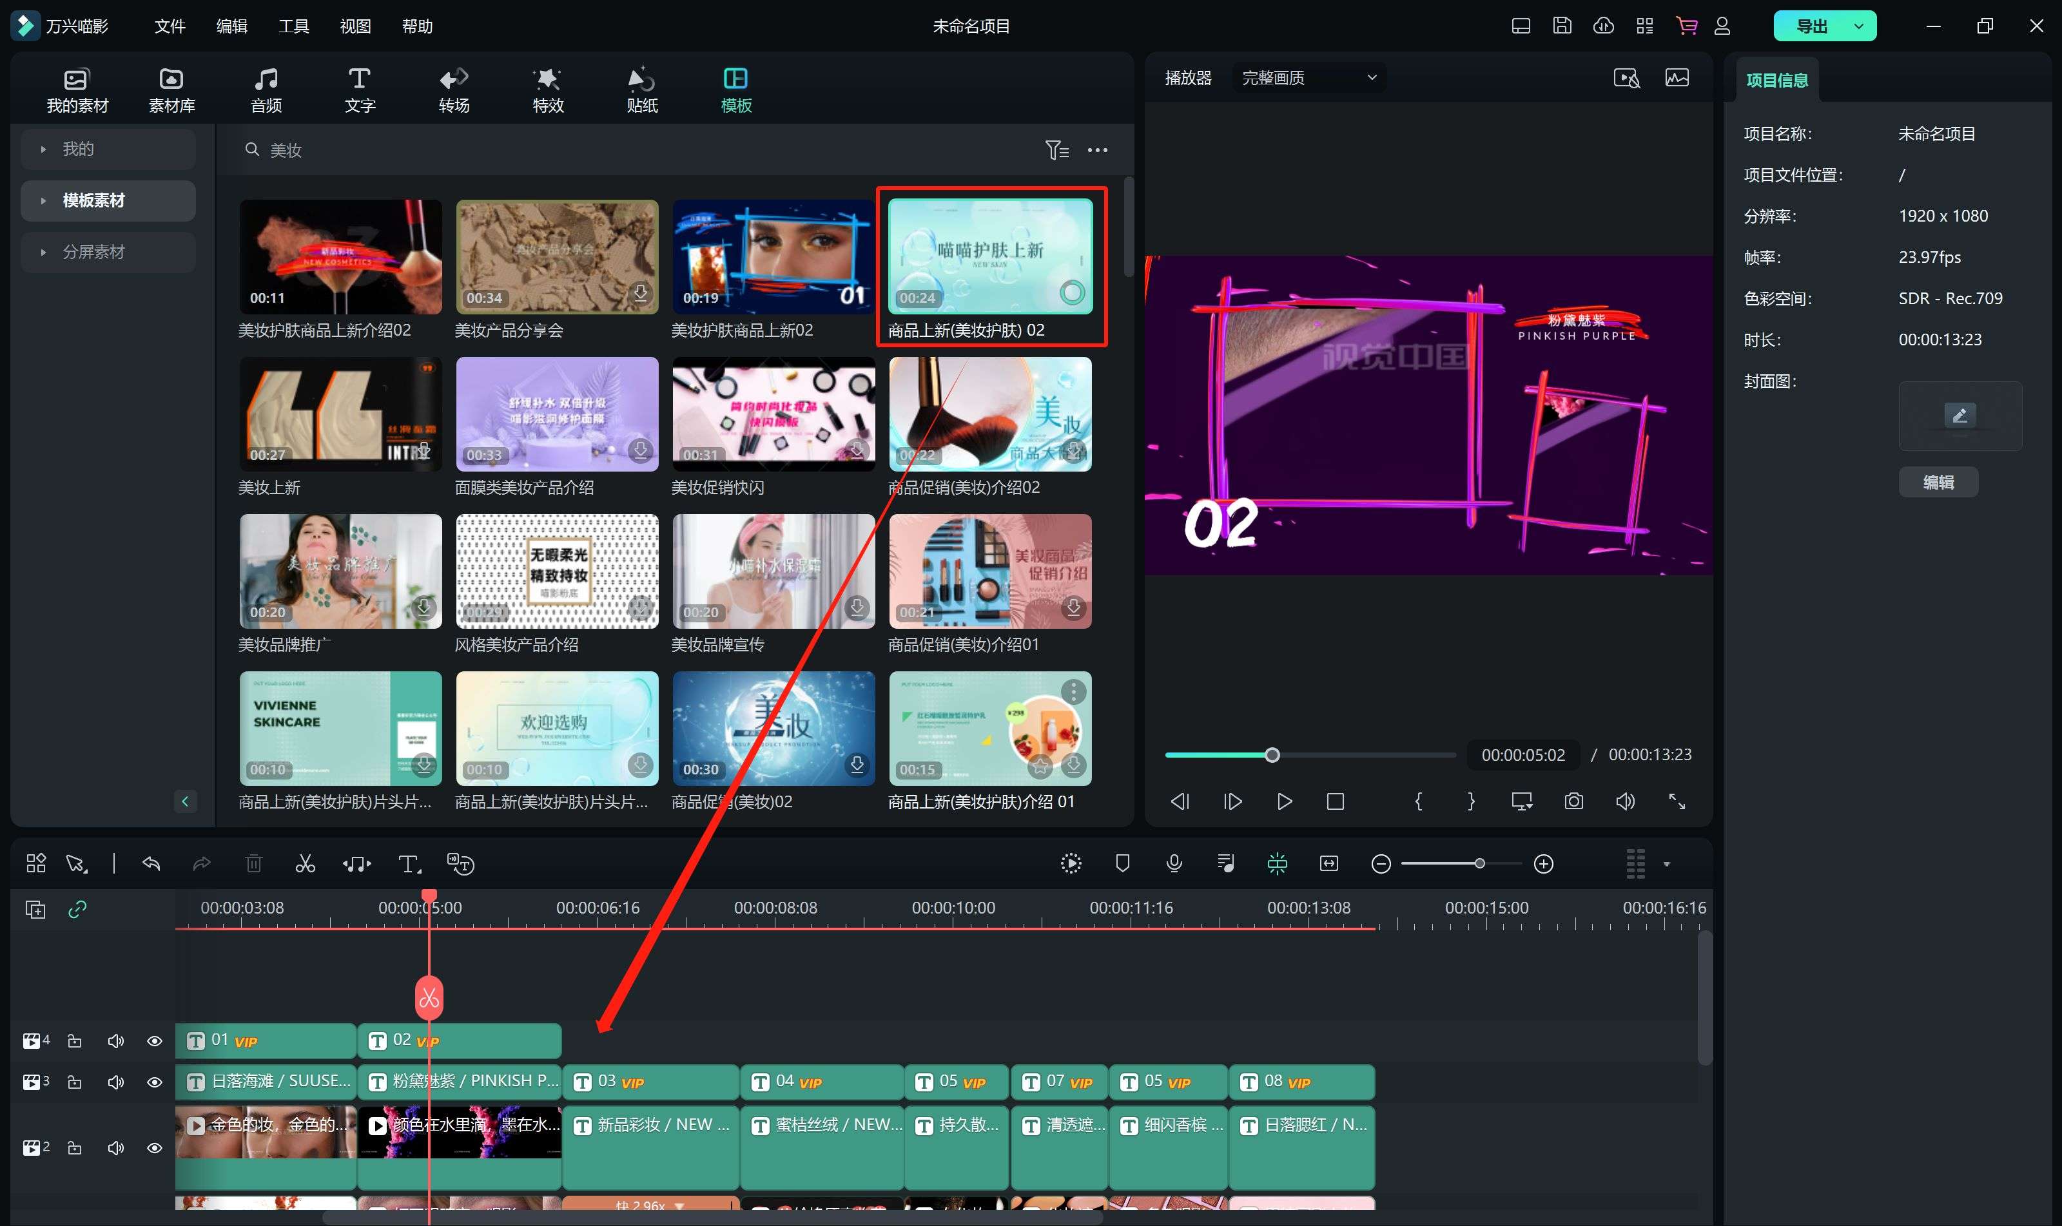This screenshot has height=1226, width=2062.
Task: Click the green 导出 export button
Action: click(x=1812, y=26)
